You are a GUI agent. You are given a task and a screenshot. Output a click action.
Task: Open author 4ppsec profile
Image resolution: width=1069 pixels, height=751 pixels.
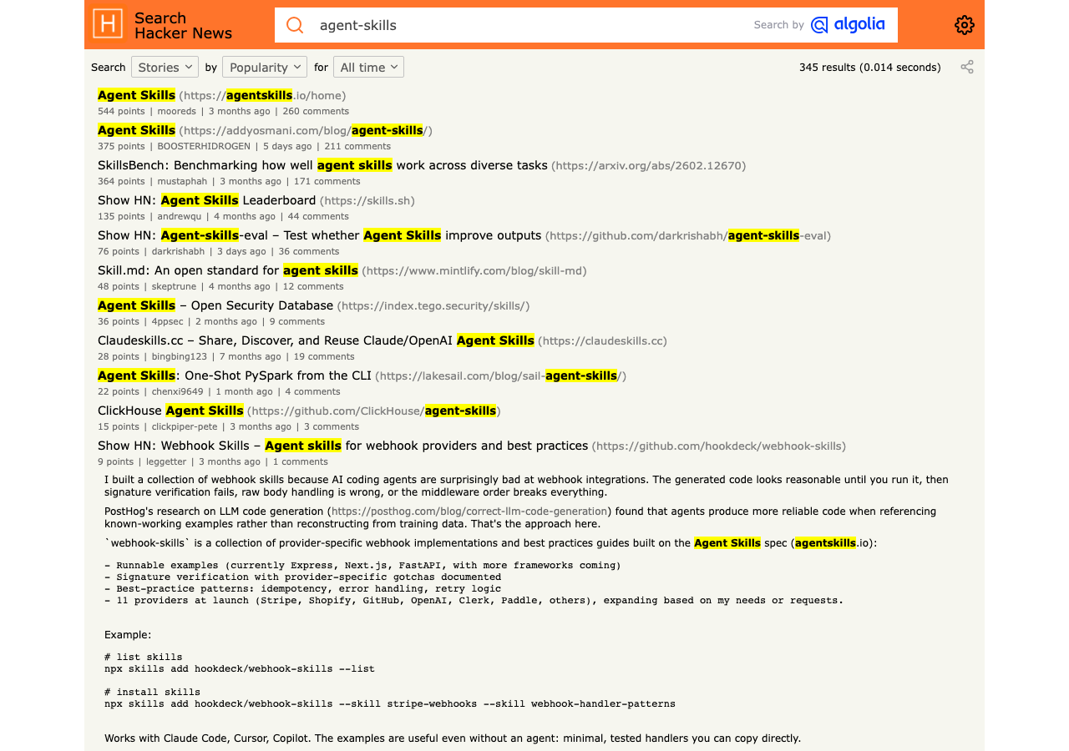(167, 321)
